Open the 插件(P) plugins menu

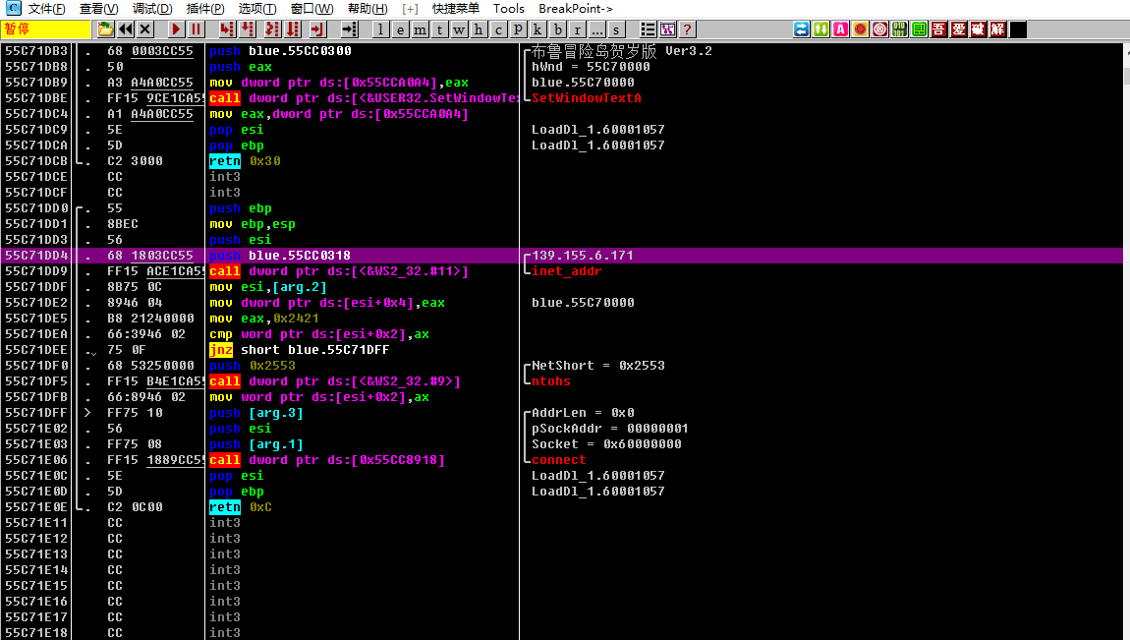pyautogui.click(x=205, y=9)
